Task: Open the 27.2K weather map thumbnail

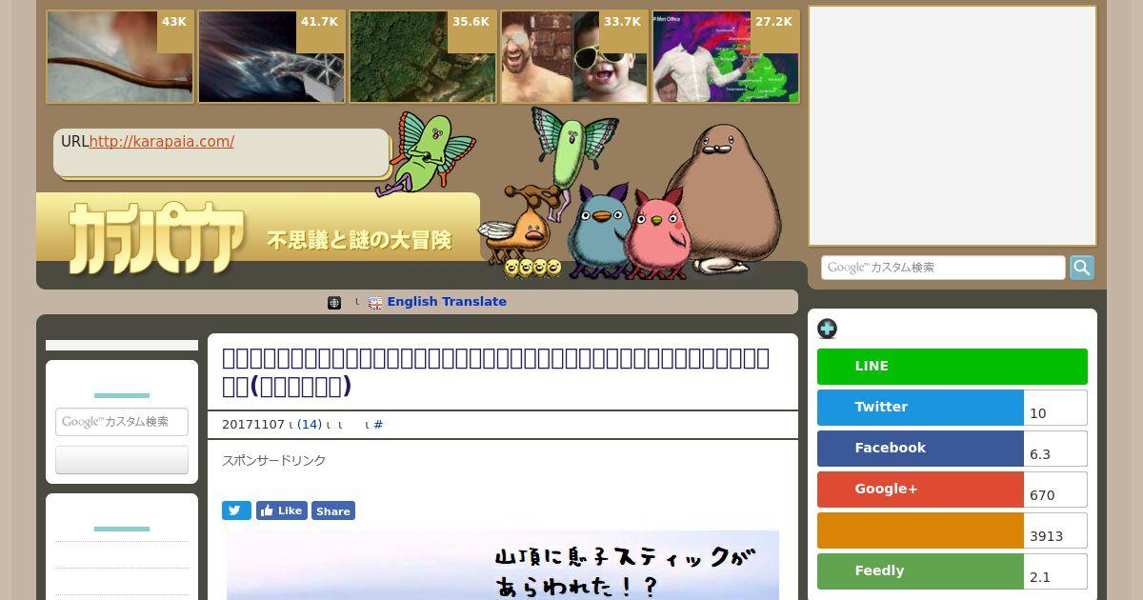Action: 726,57
